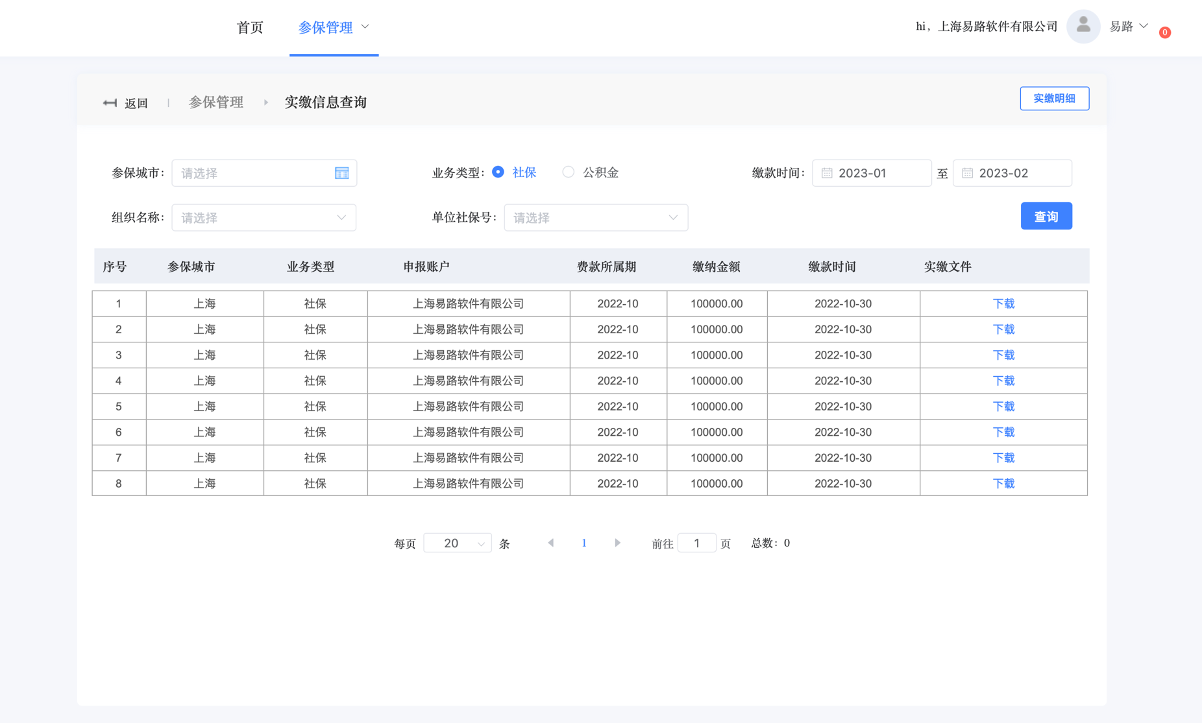Viewport: 1202px width, 723px height.
Task: Click the 实缴明细 button
Action: [x=1054, y=99]
